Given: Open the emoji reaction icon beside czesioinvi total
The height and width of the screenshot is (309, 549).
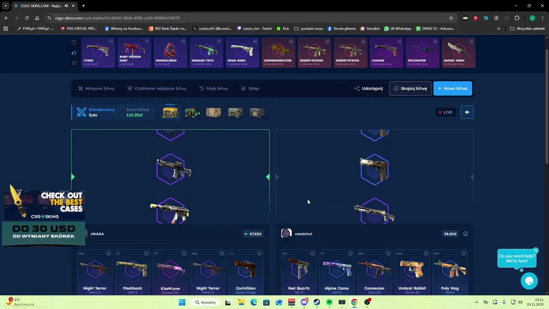Looking at the screenshot, I should tap(465, 234).
